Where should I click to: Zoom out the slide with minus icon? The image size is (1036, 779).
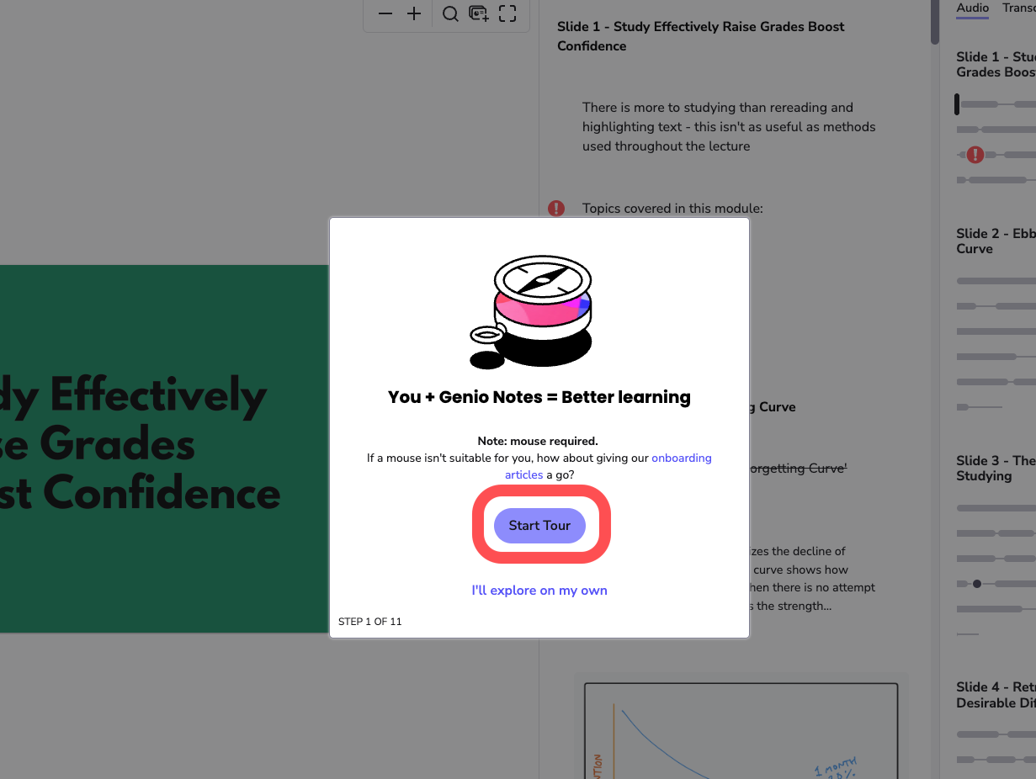click(385, 13)
